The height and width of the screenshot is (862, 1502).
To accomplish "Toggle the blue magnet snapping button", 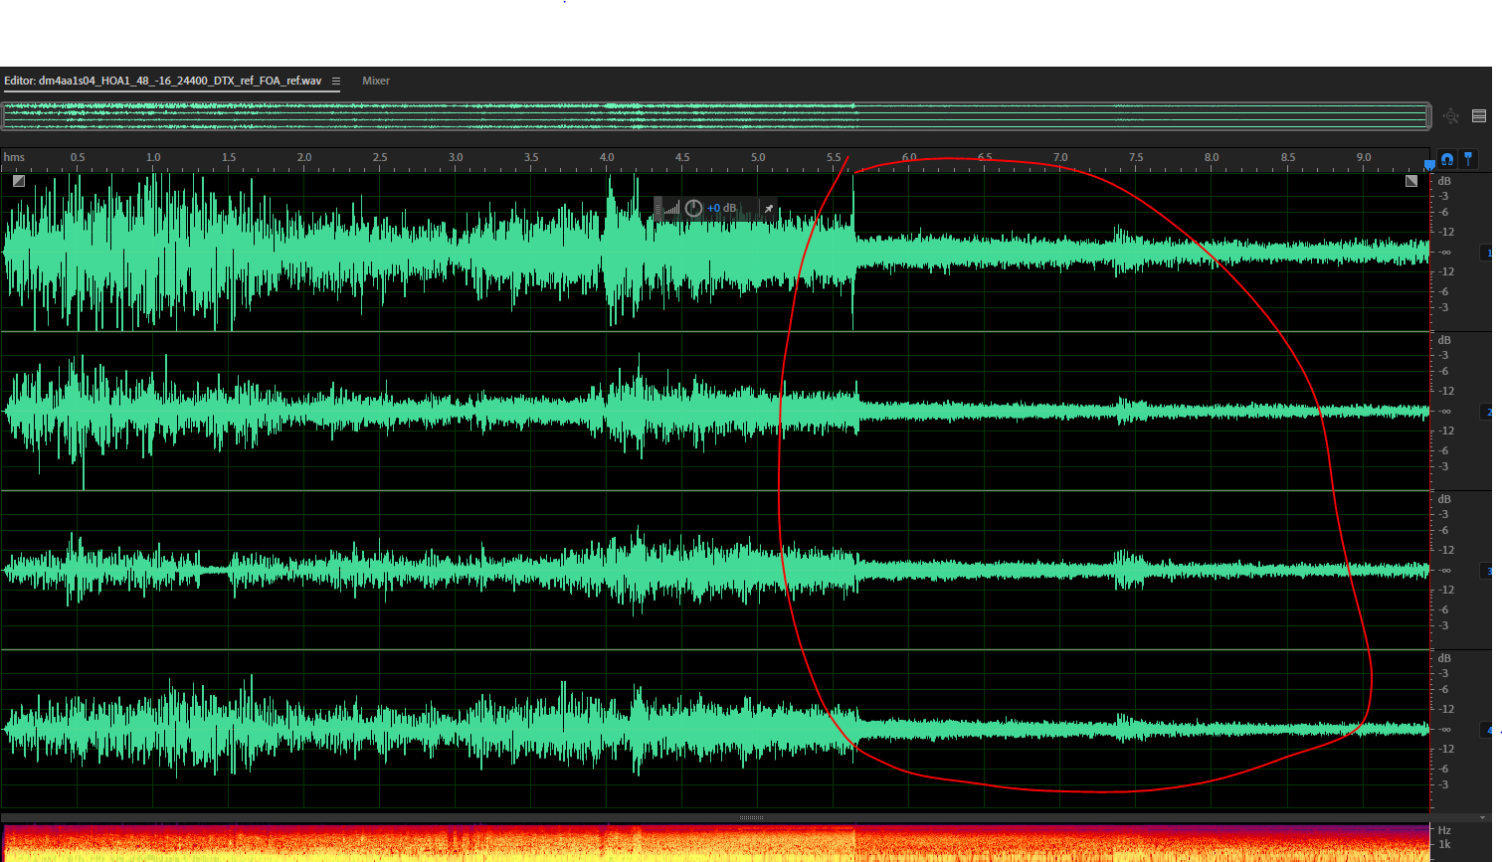I will click(x=1447, y=159).
